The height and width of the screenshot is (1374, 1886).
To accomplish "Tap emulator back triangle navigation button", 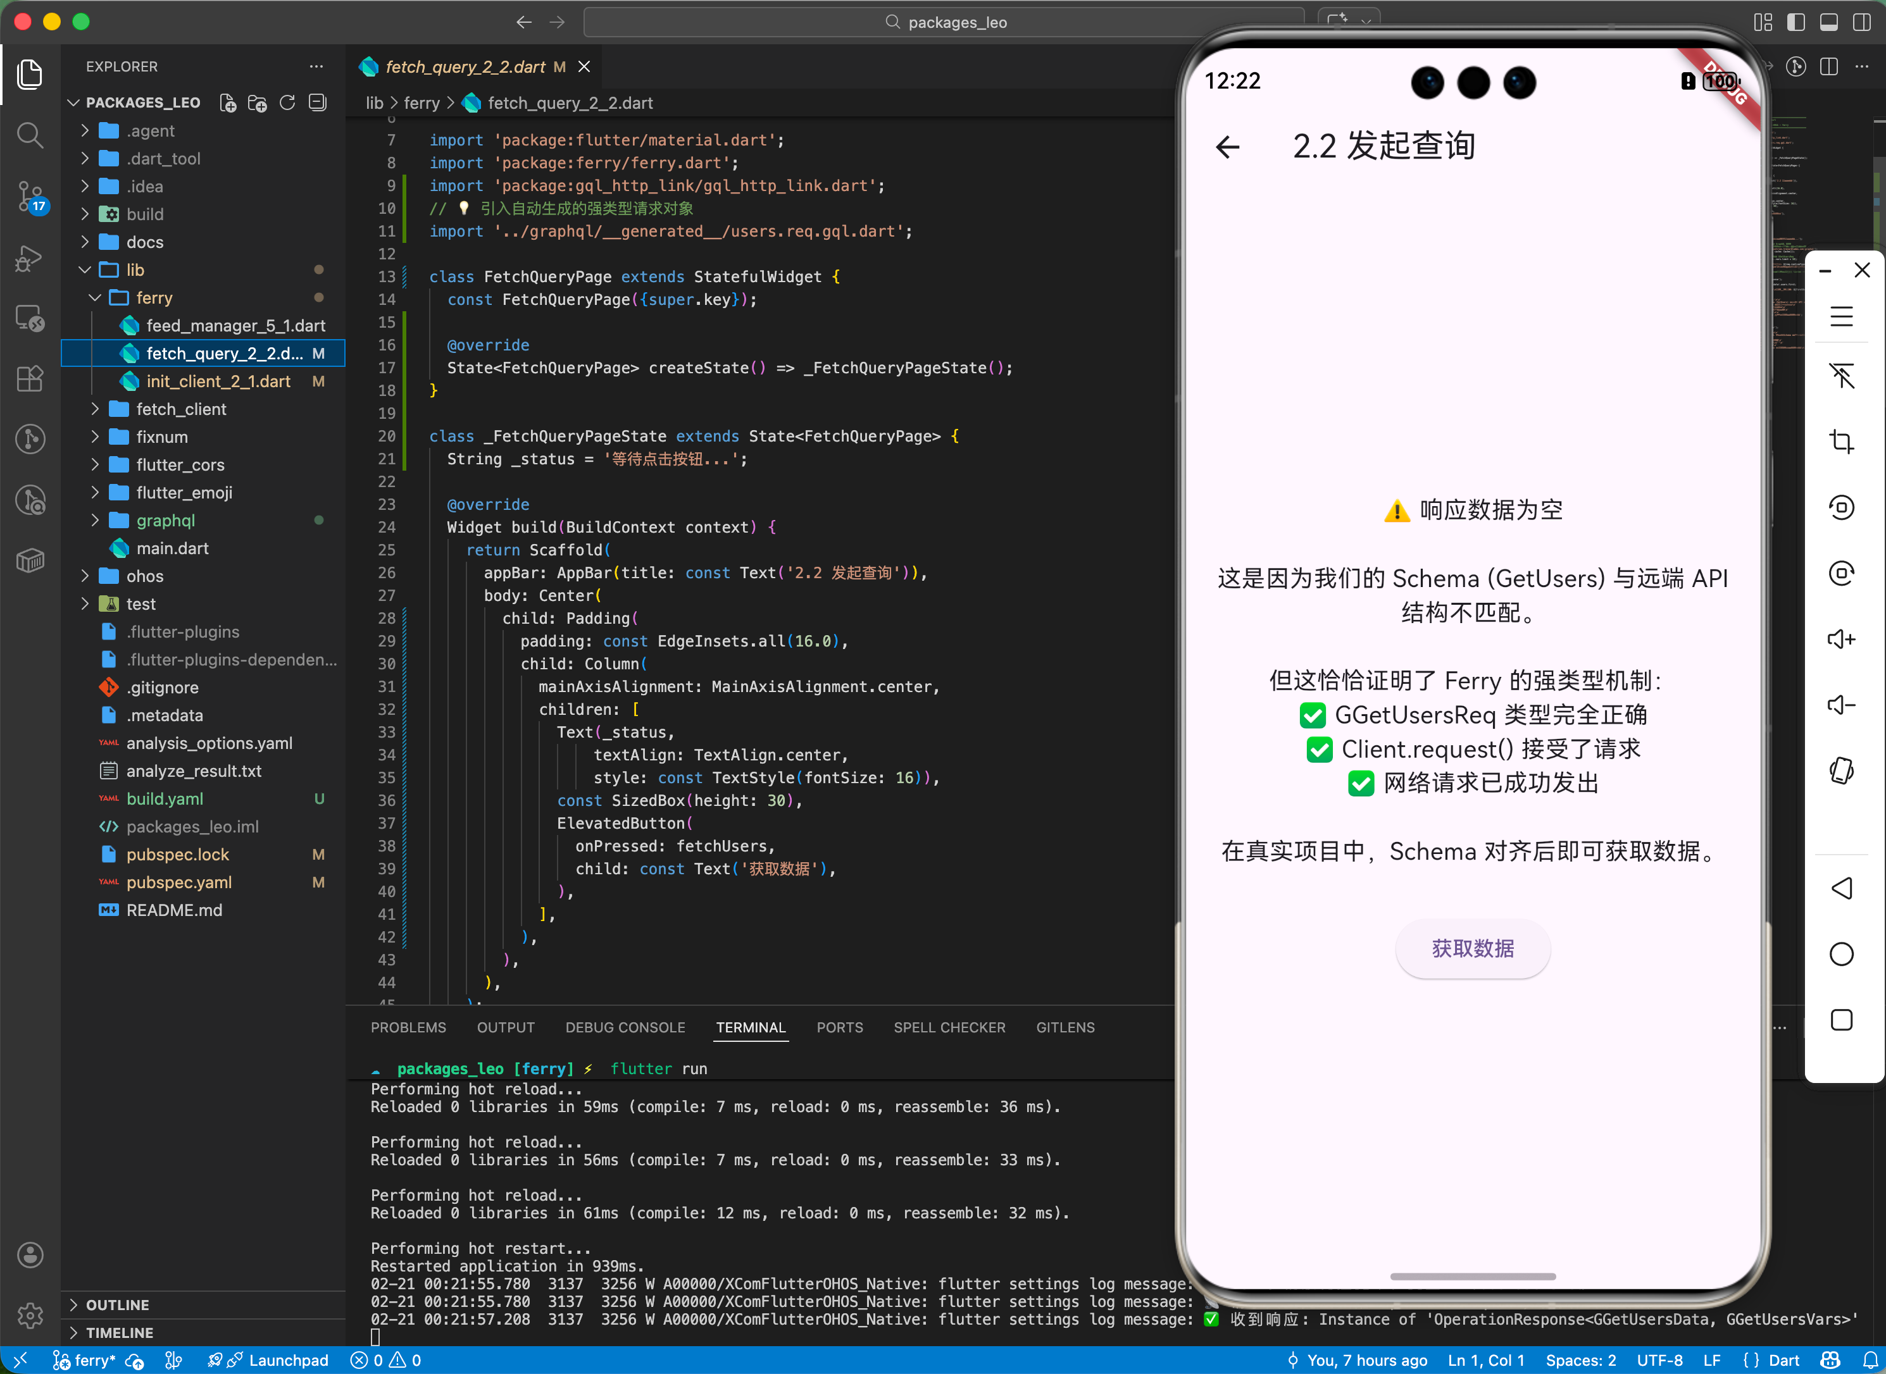I will tap(1841, 888).
